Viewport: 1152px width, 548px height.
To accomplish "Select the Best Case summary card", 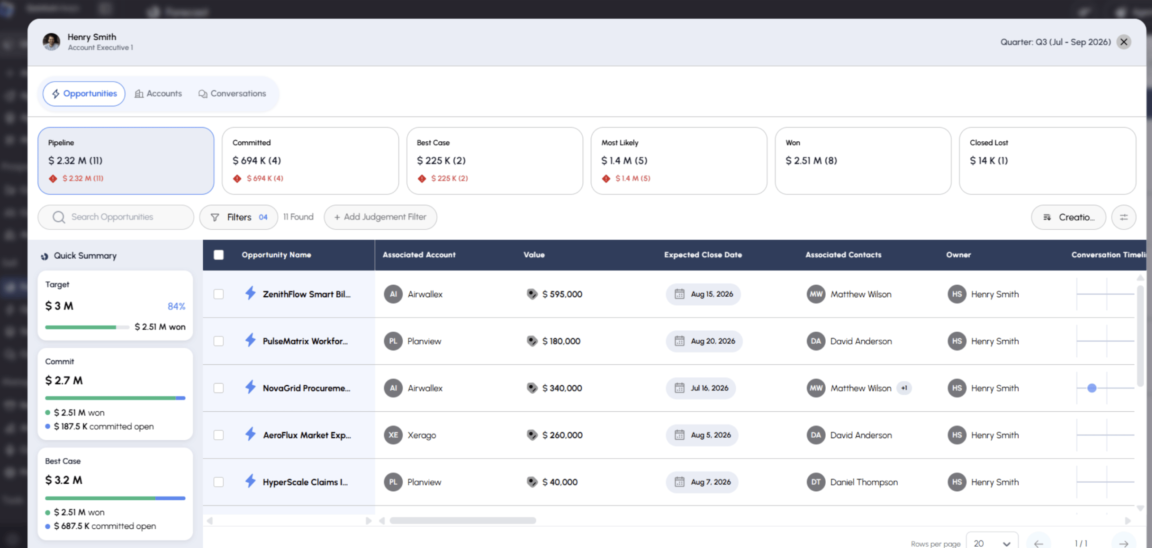I will (495, 160).
